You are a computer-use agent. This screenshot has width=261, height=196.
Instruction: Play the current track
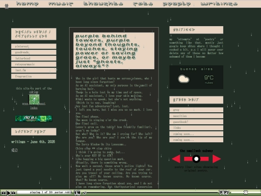(9, 193)
